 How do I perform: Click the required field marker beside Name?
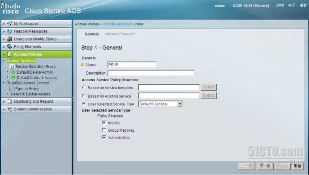82,65
